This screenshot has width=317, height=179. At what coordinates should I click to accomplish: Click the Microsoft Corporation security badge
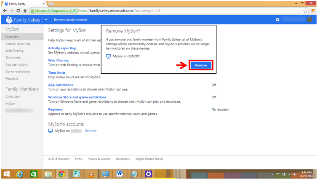[53, 11]
